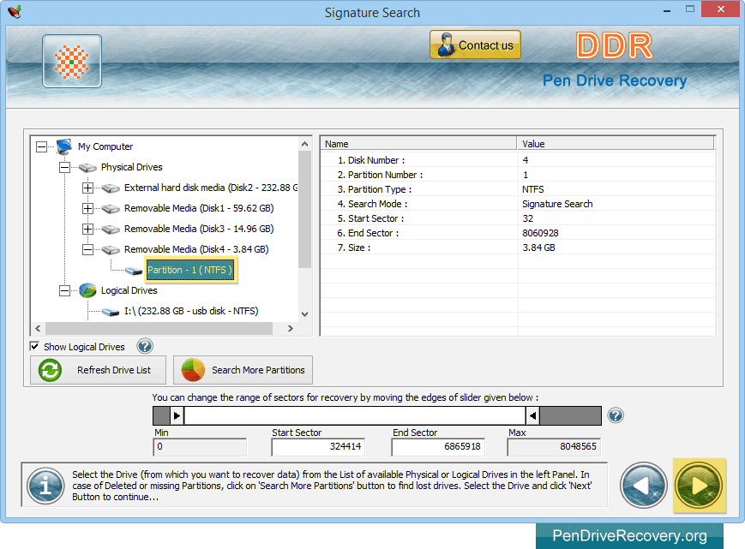
Task: Collapse Removable Media Disk4 node
Action: pyautogui.click(x=87, y=249)
